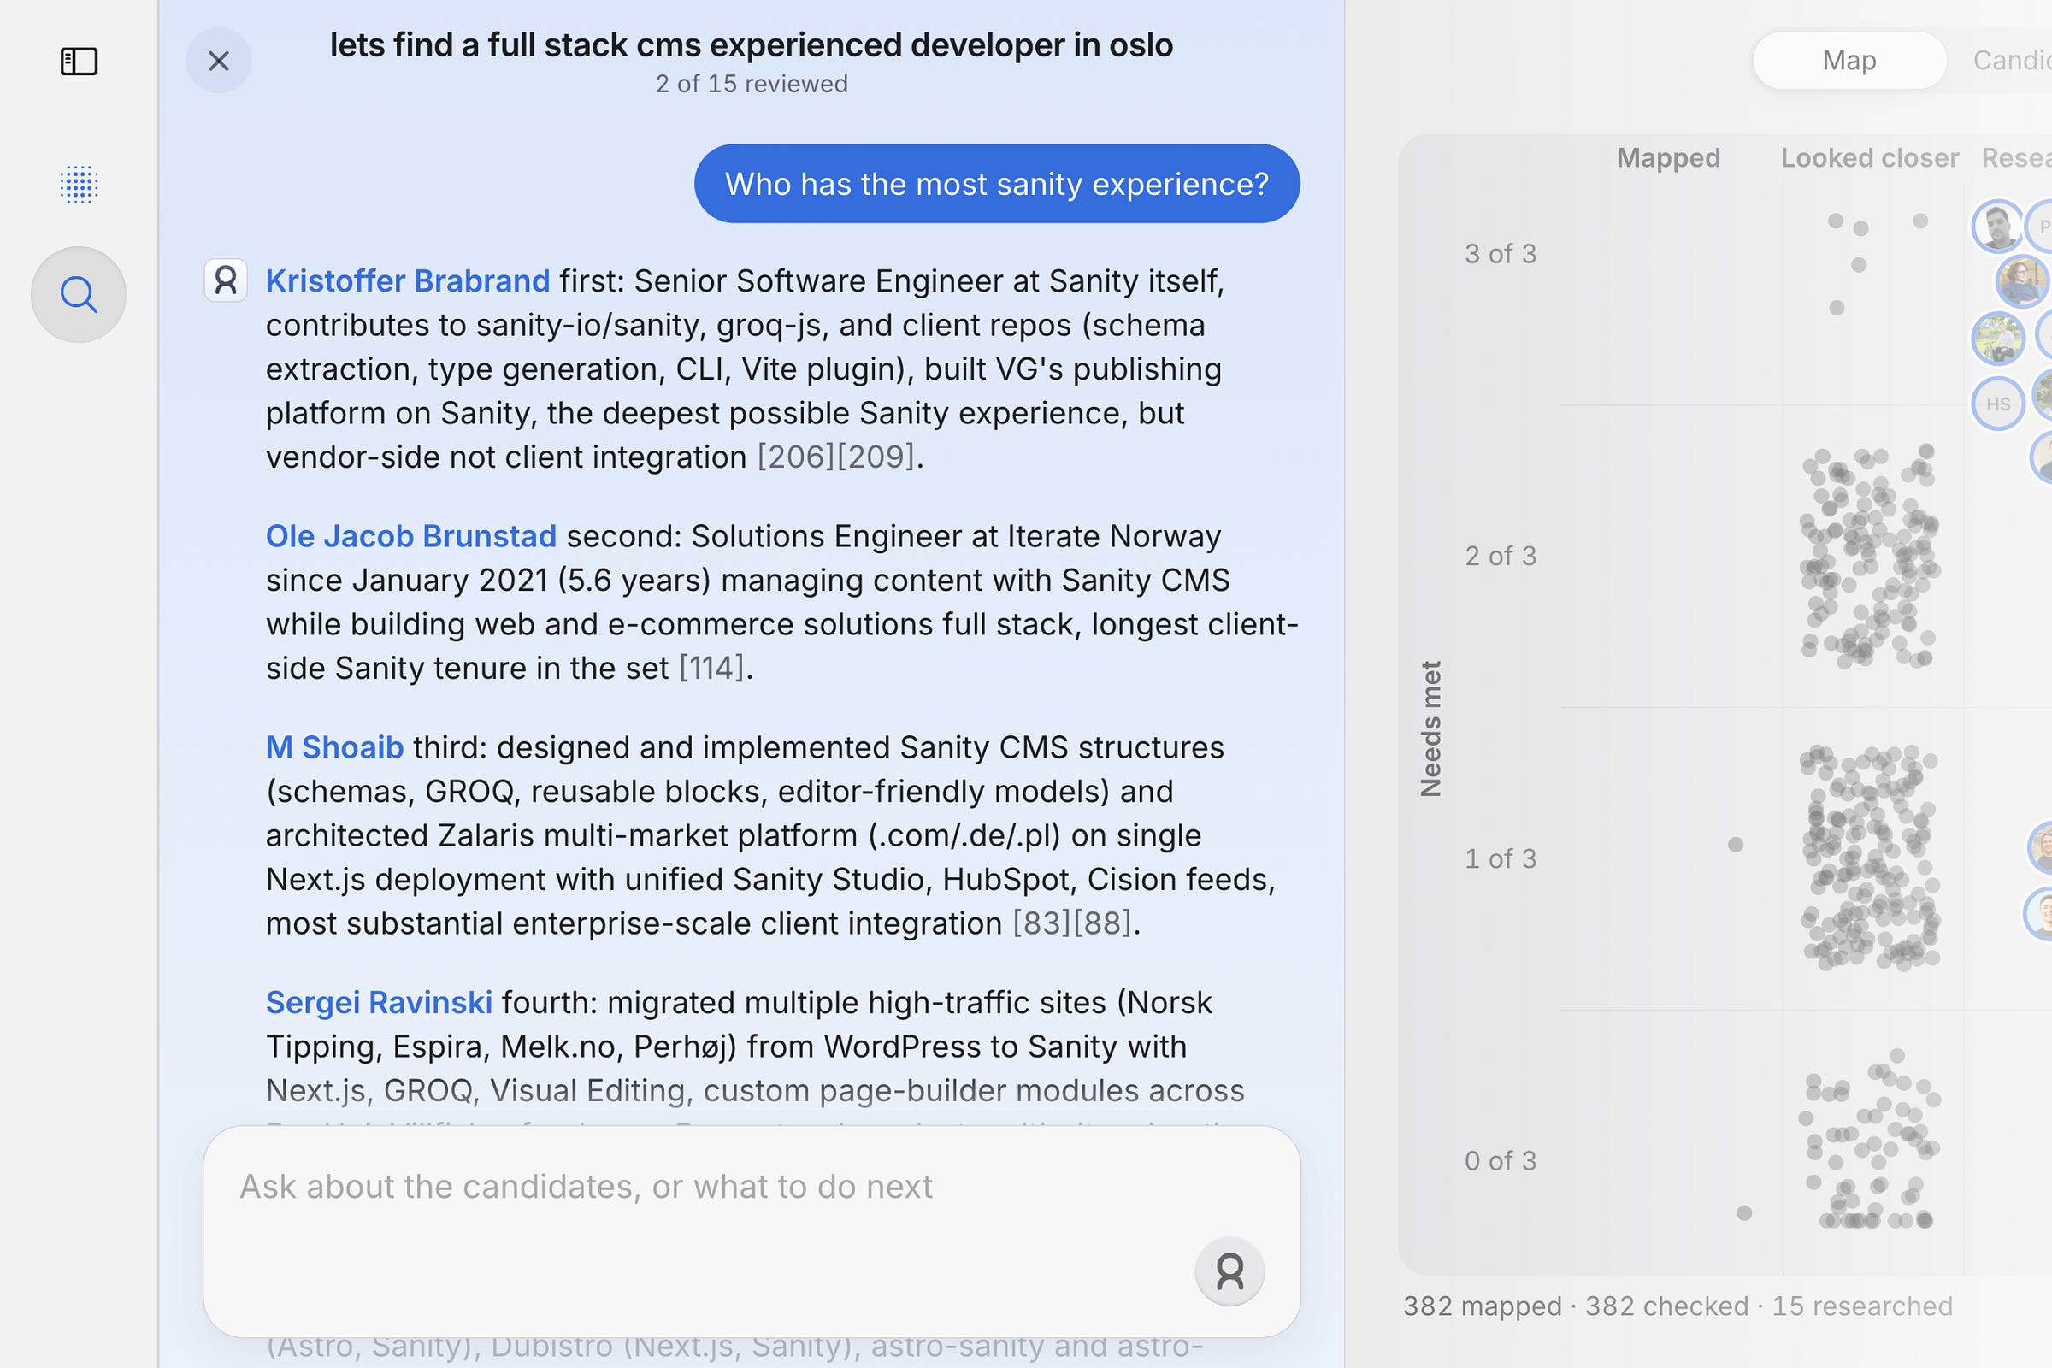Open citation [206]
The width and height of the screenshot is (2052, 1368).
pyautogui.click(x=797, y=457)
